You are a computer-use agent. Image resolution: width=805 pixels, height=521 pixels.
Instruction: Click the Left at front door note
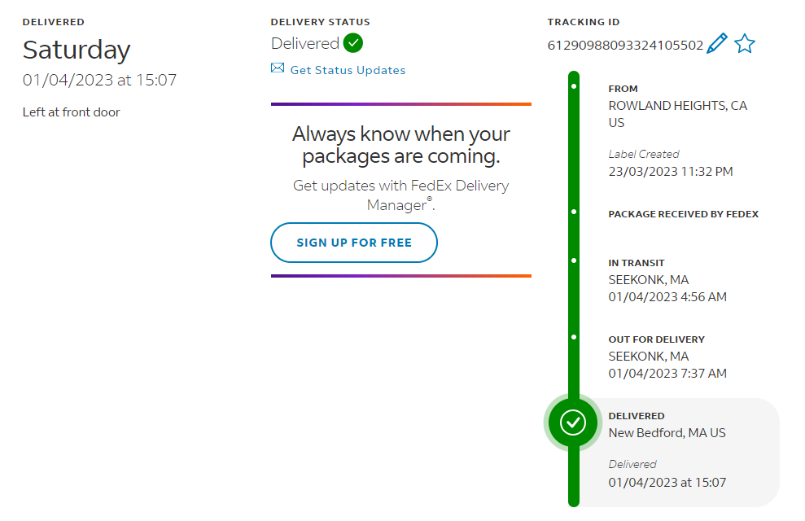pos(71,112)
